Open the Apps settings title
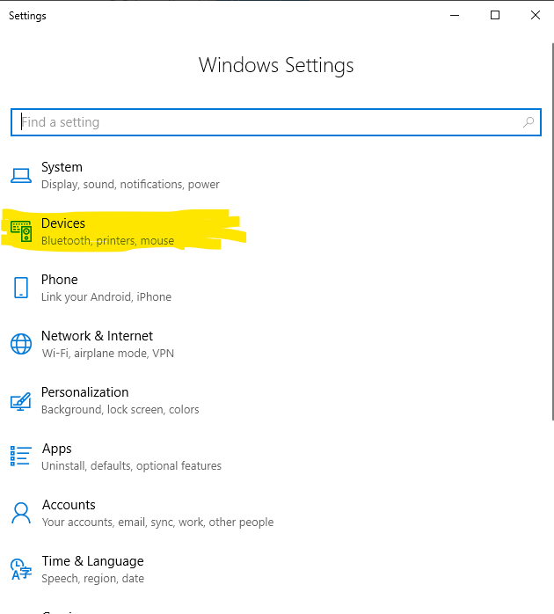 [57, 449]
